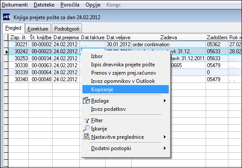Click the Filter funnel icon
The image size is (242, 168).
[x=87, y=121]
